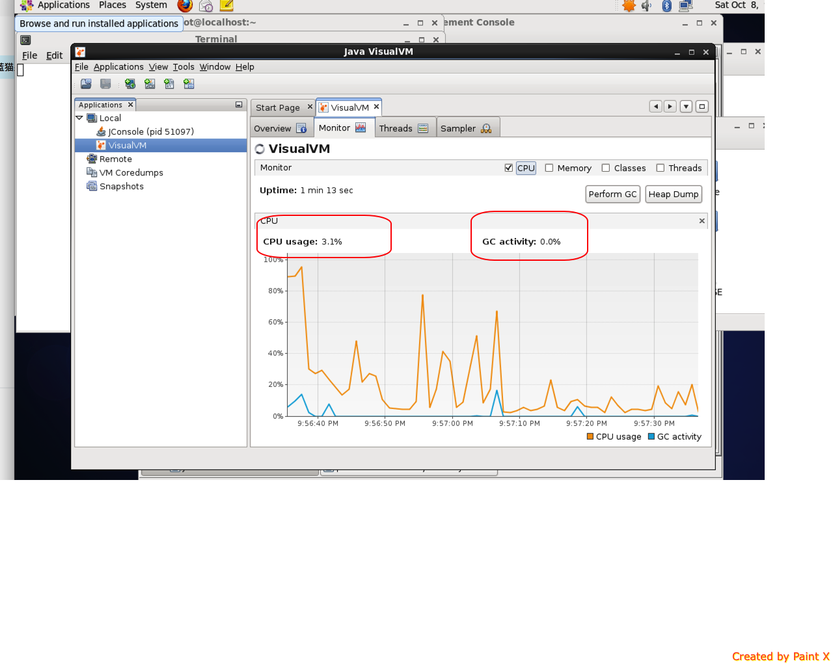This screenshot has height=666, width=833.
Task: Collapse the Local tree node
Action: [79, 118]
